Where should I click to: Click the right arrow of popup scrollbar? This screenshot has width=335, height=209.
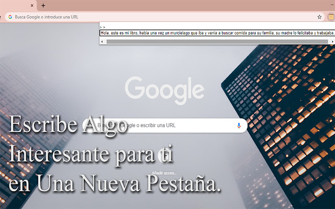pos(332,42)
